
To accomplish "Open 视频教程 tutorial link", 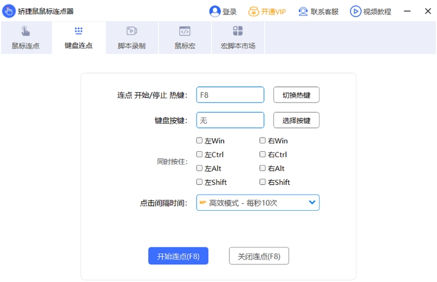I will [x=377, y=12].
